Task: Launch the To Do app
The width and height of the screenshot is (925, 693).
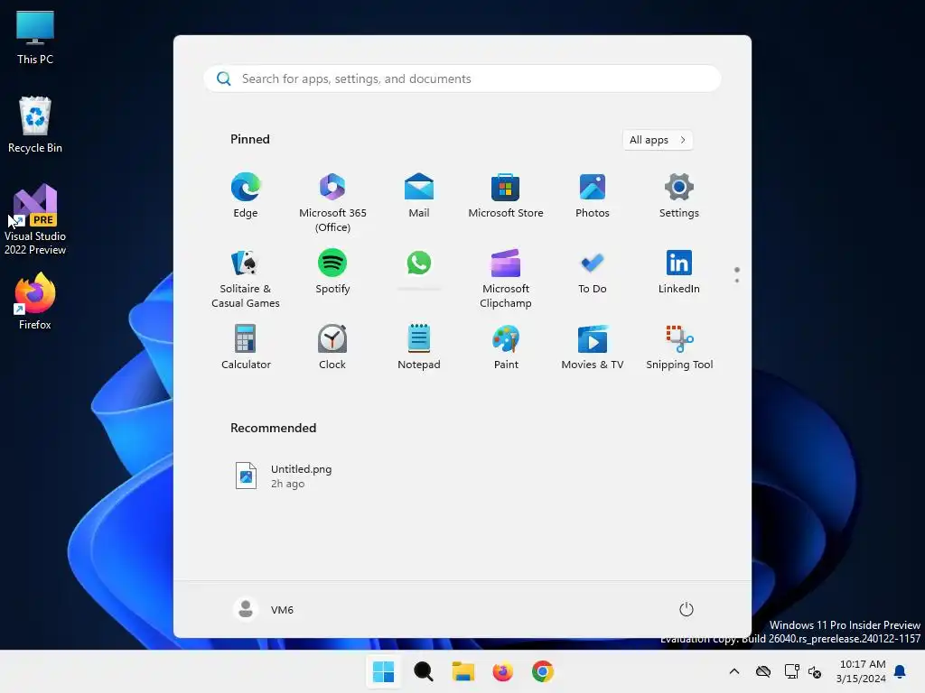Action: pos(593,271)
